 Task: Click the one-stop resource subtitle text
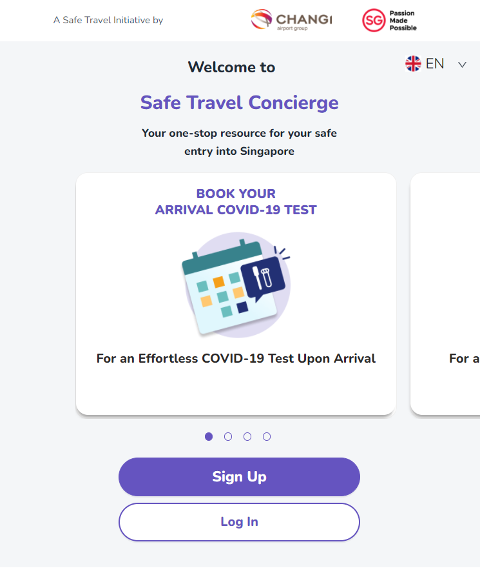tap(239, 143)
